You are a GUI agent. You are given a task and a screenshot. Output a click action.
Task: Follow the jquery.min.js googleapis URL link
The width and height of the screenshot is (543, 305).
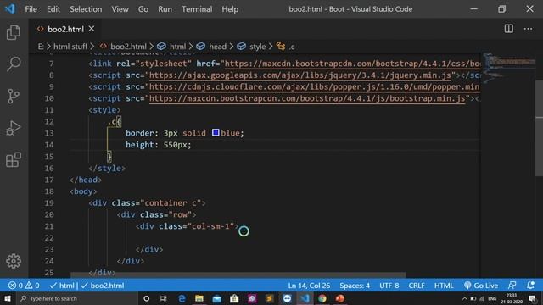[x=299, y=75]
